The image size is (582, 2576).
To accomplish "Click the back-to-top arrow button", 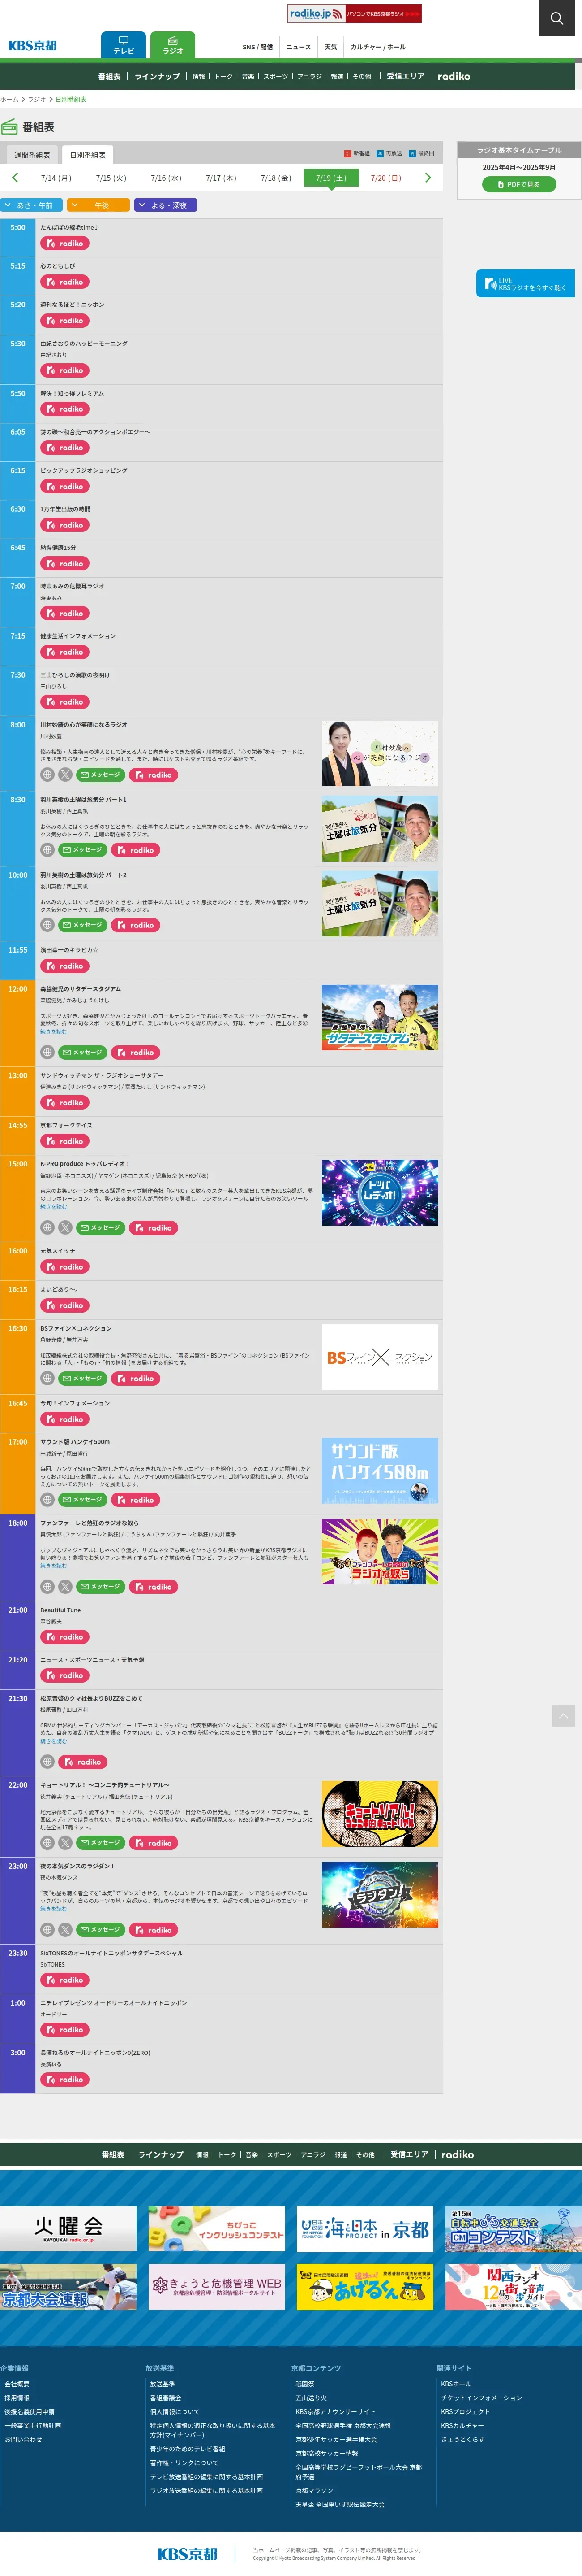I will click(x=563, y=1716).
